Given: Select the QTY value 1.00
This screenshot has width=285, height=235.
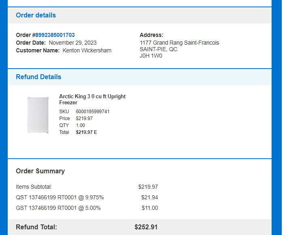Looking at the screenshot, I should [x=80, y=125].
